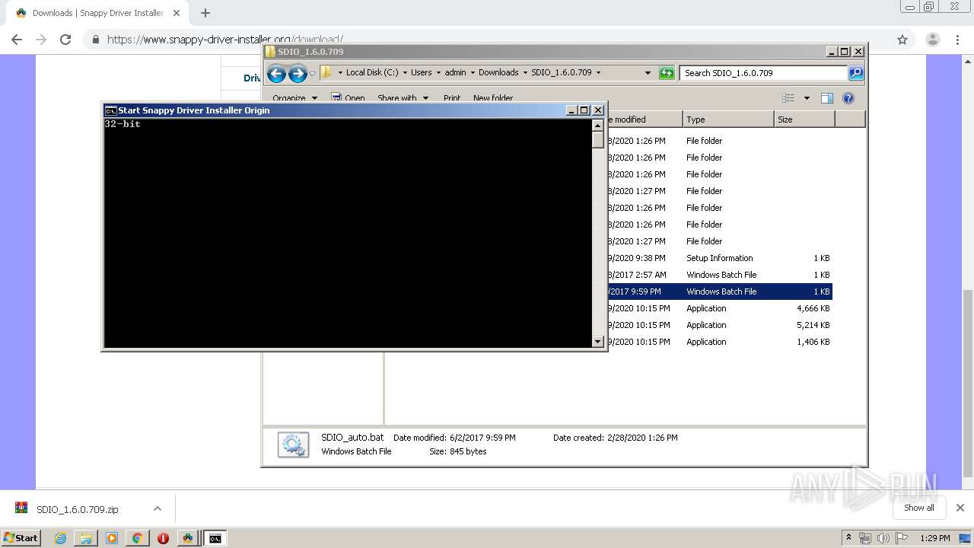Select the Setup Information file row
The width and height of the screenshot is (974, 548).
719,258
